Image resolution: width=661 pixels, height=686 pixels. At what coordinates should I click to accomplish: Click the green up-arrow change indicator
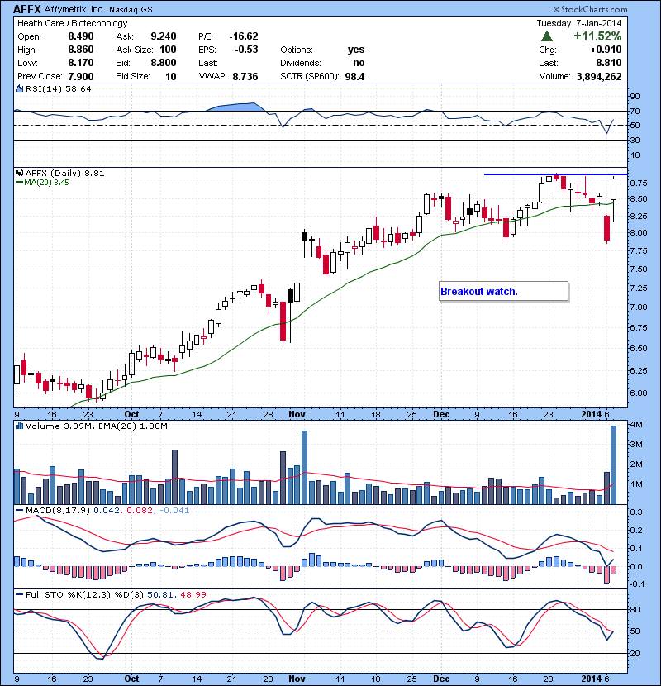point(546,36)
